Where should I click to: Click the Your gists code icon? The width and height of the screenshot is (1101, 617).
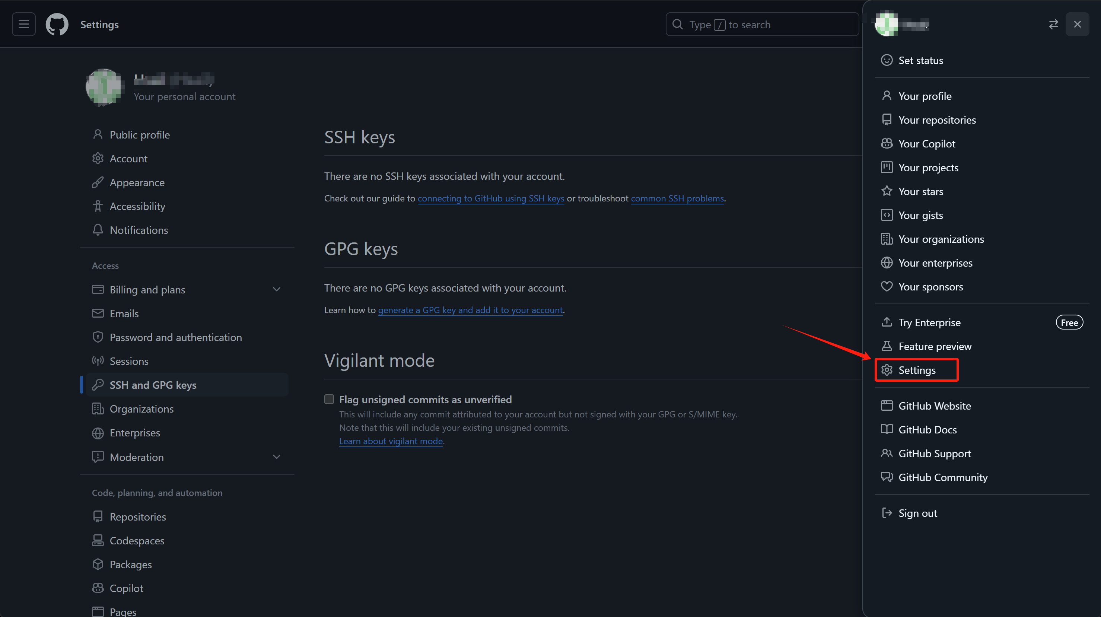(887, 215)
